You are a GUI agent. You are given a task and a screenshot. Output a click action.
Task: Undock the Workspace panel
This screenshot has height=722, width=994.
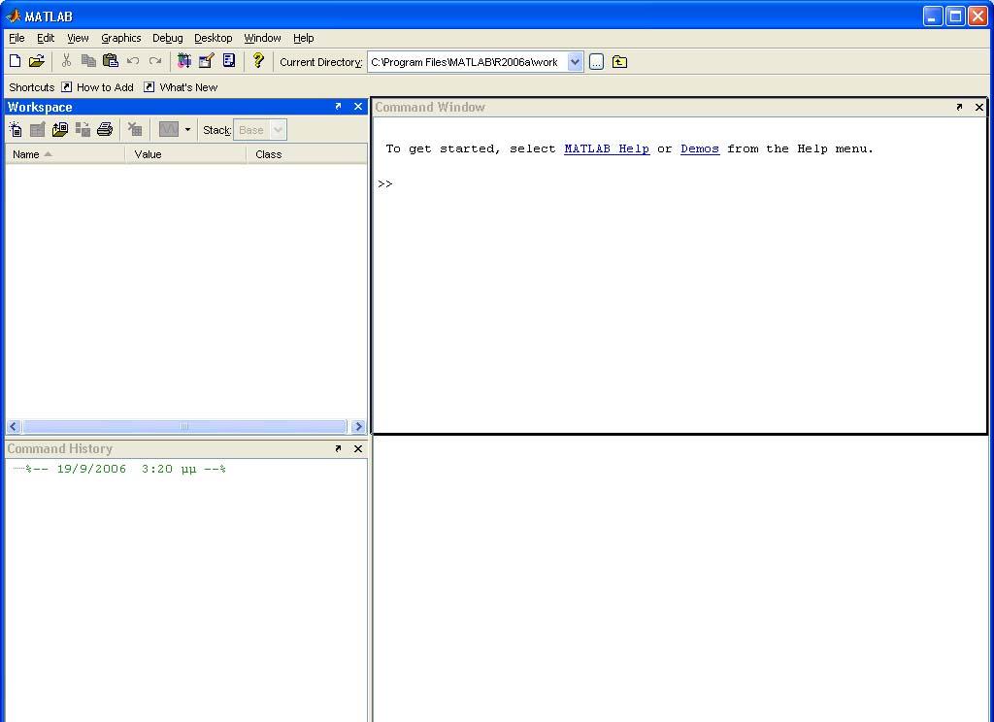[338, 107]
